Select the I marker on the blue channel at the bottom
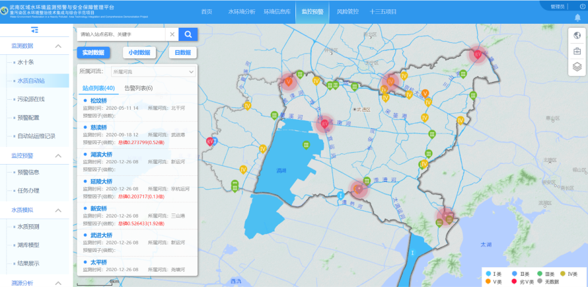588x287 pixels. click(412, 253)
